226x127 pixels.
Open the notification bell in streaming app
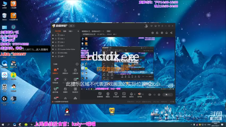[166, 33]
